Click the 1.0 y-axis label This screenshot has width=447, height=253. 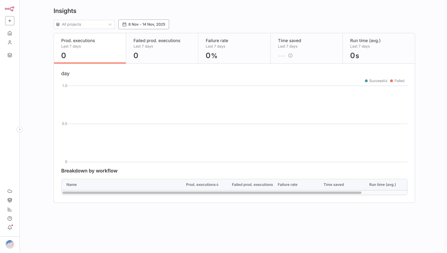[65, 86]
